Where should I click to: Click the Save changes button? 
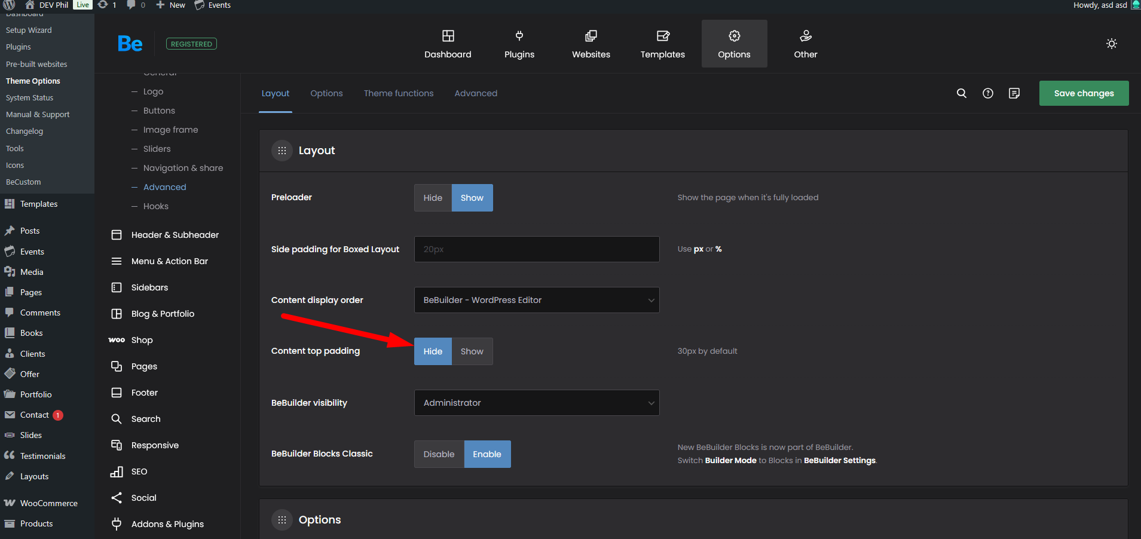coord(1084,93)
